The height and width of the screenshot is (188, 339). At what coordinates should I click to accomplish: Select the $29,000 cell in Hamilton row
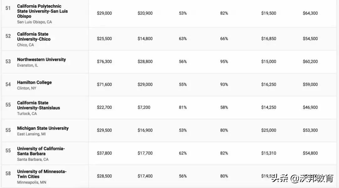pos(145,85)
